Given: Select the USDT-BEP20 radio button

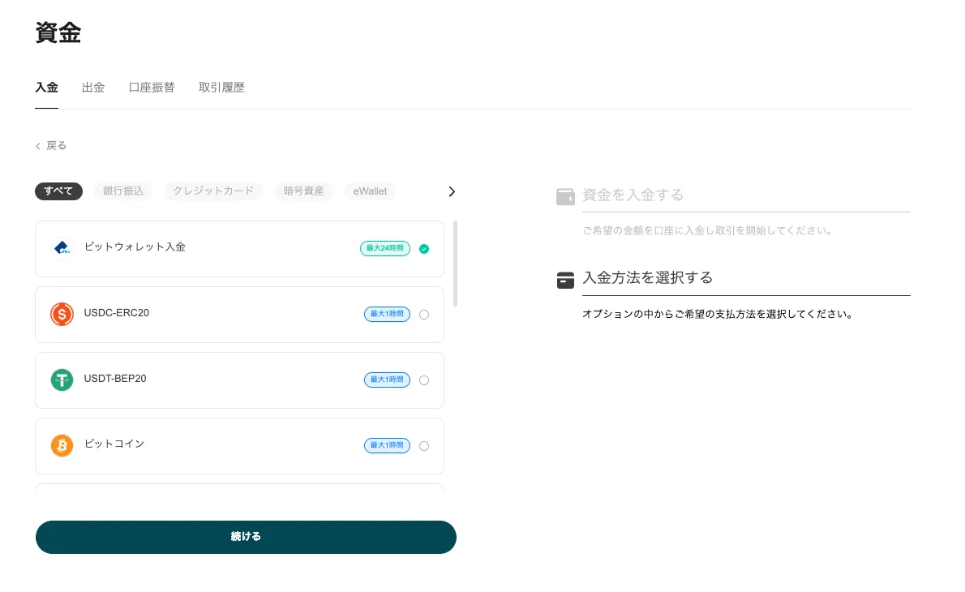Looking at the screenshot, I should tap(424, 380).
